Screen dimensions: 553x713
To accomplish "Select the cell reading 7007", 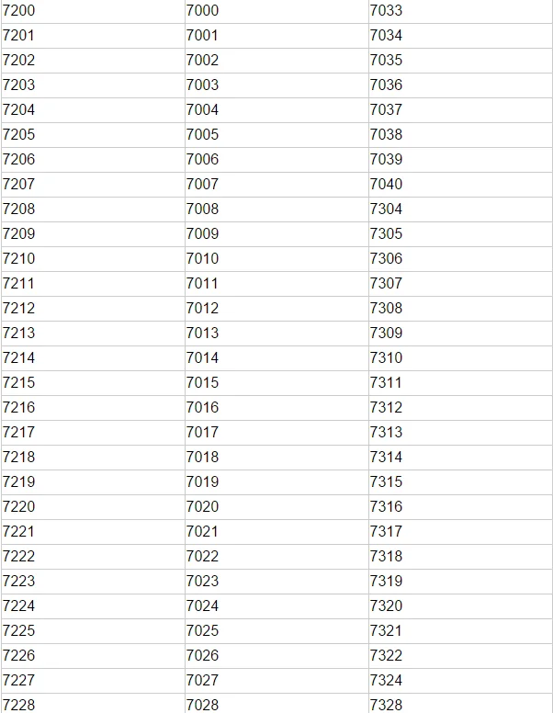I will click(x=203, y=185).
